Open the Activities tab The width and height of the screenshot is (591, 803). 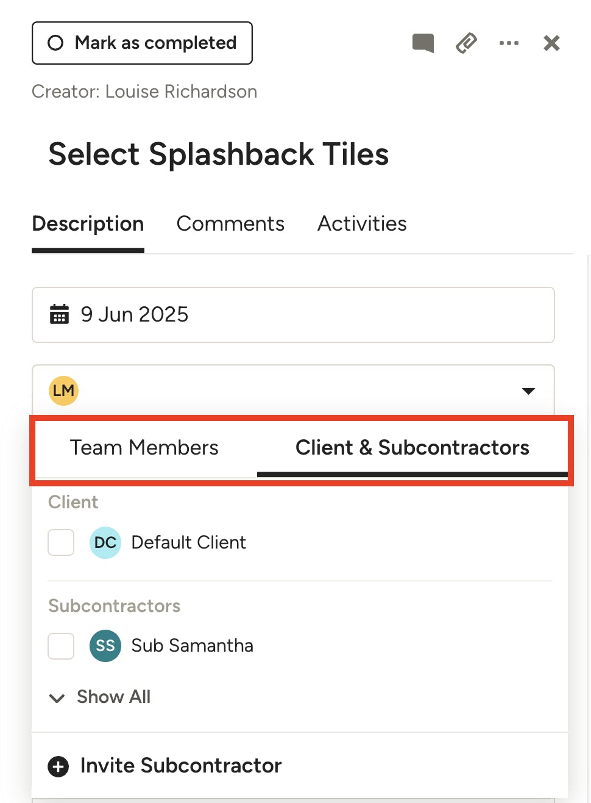click(x=362, y=224)
